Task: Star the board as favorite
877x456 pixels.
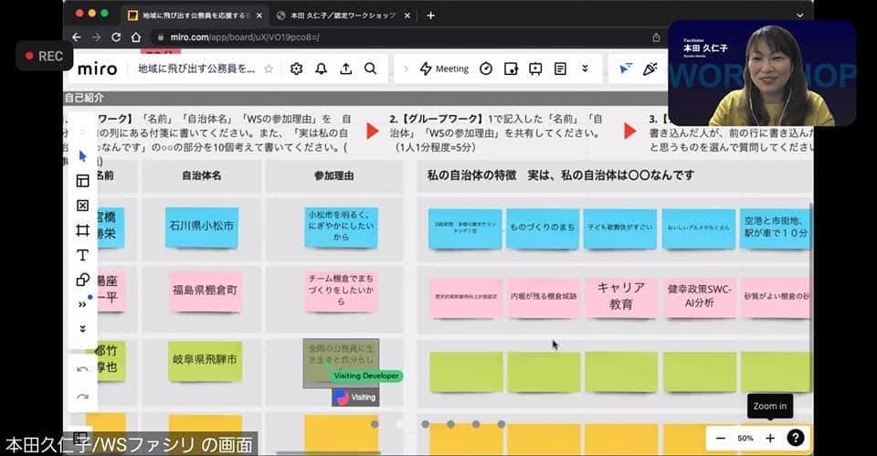Action: [x=269, y=69]
